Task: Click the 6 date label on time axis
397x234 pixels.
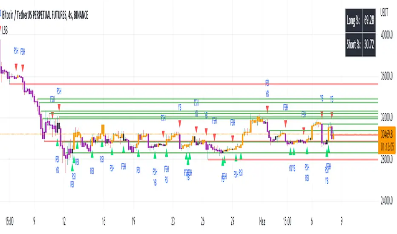Action: (x=312, y=222)
